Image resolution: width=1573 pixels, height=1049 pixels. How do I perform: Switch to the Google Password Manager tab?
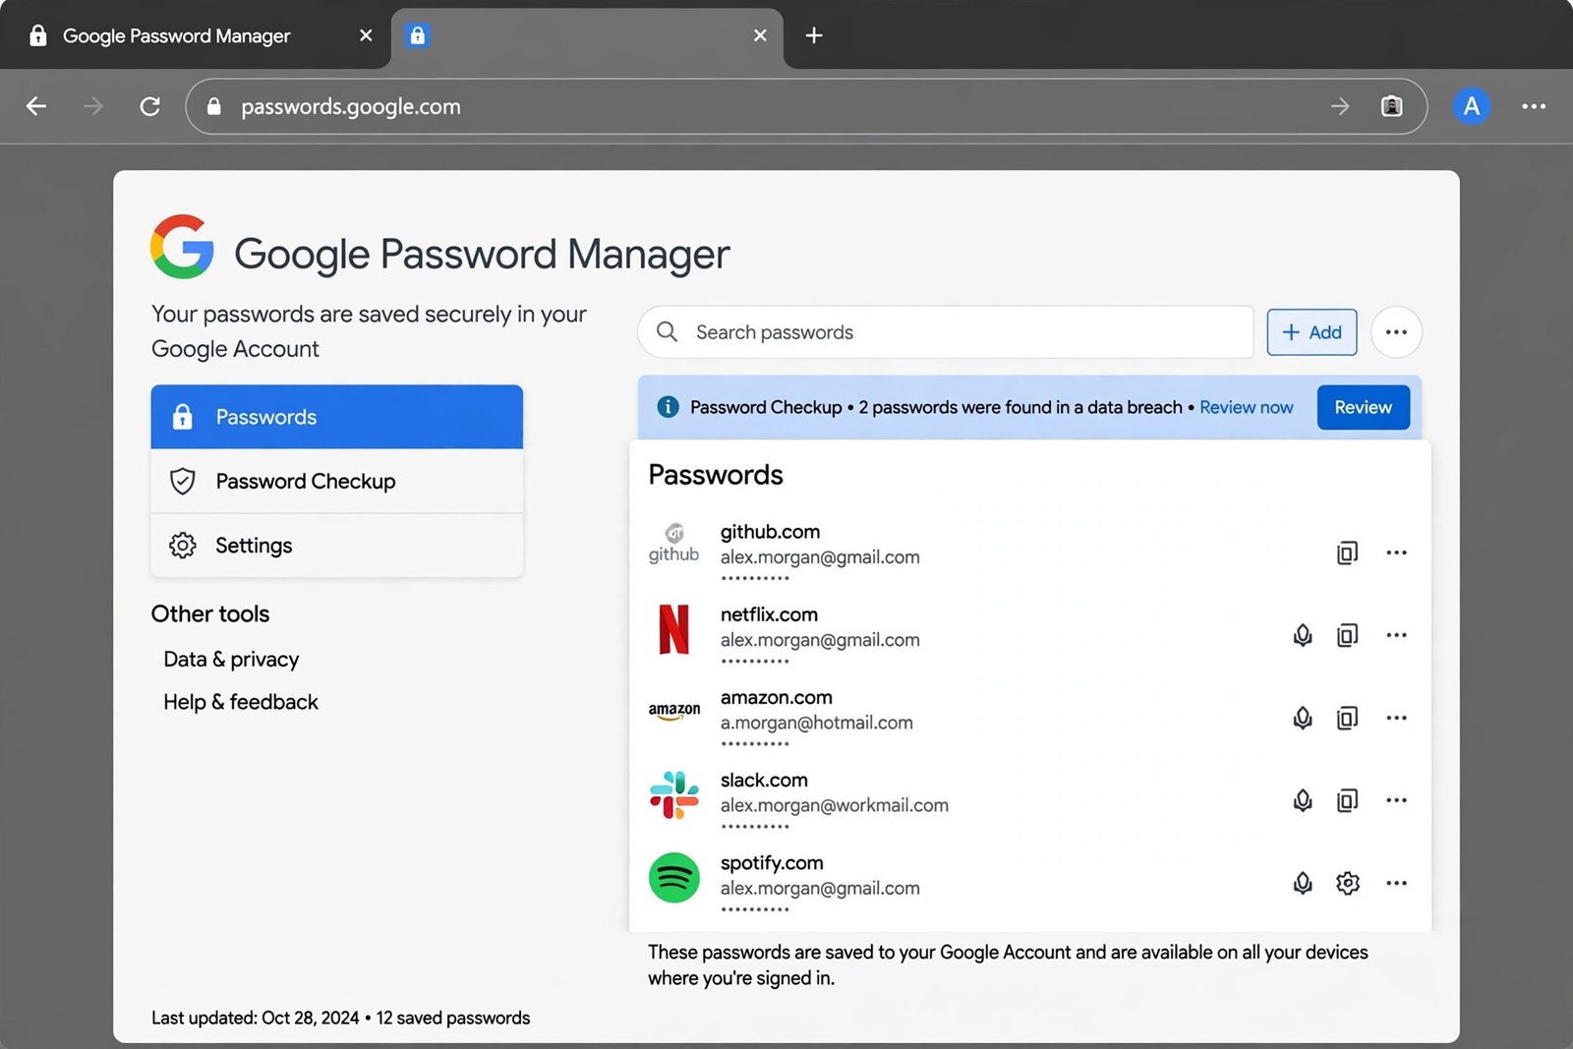point(195,36)
